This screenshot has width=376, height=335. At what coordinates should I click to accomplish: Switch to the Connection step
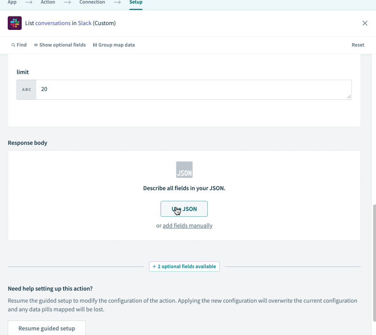pos(92,2)
